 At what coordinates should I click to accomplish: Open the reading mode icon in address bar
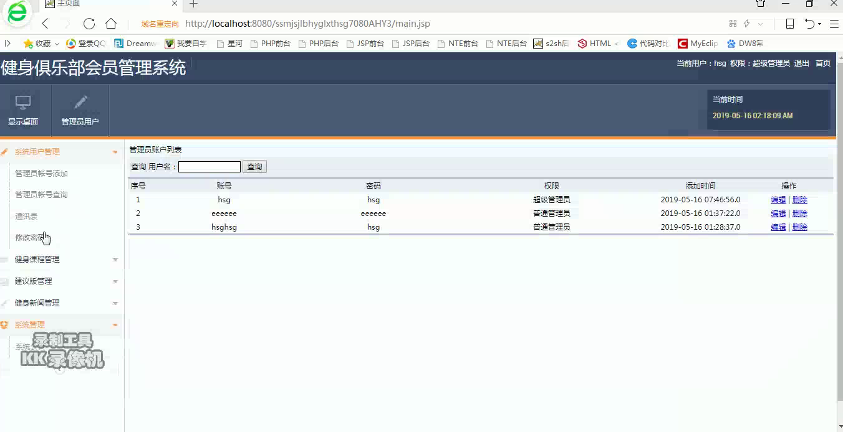(789, 24)
